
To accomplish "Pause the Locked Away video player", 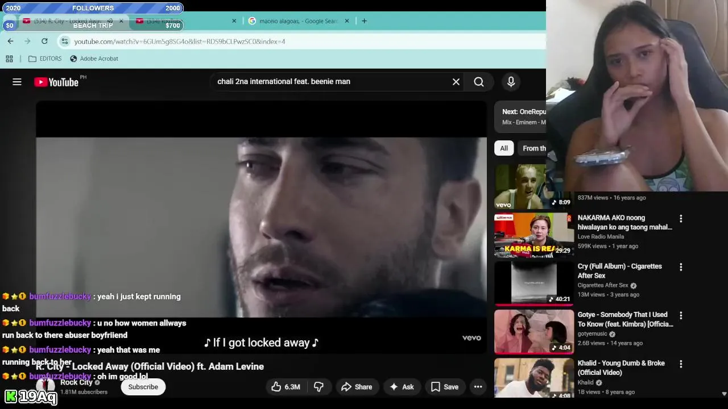I will click(261, 227).
